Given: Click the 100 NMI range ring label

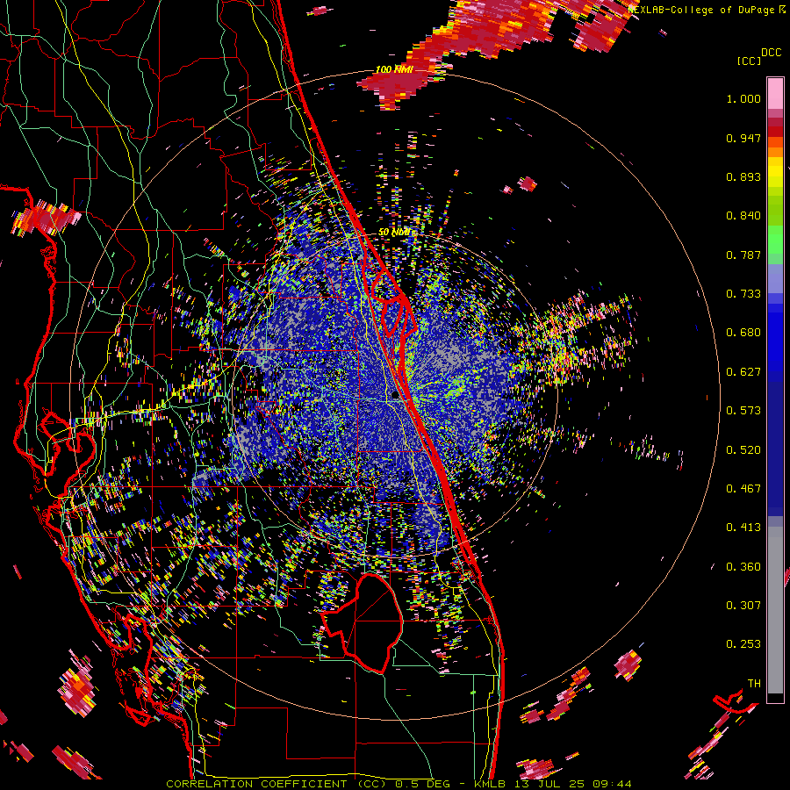Looking at the screenshot, I should [394, 69].
